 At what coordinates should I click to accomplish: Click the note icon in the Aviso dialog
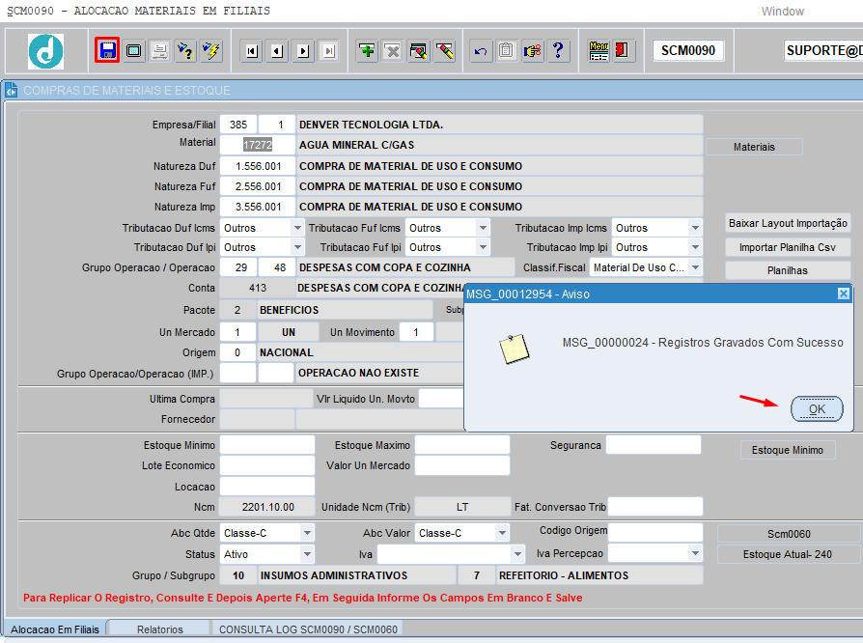point(515,349)
